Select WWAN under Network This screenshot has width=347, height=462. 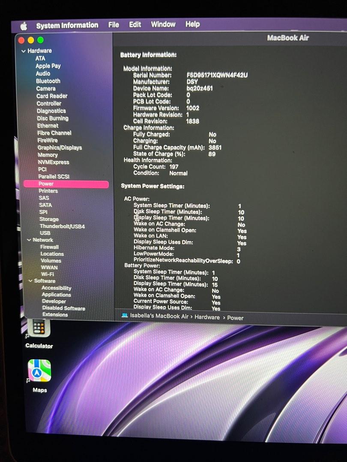click(49, 267)
